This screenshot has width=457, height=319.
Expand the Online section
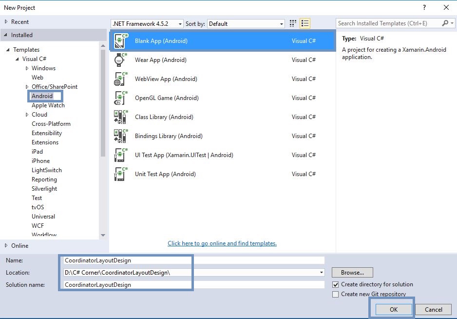pyautogui.click(x=6, y=246)
